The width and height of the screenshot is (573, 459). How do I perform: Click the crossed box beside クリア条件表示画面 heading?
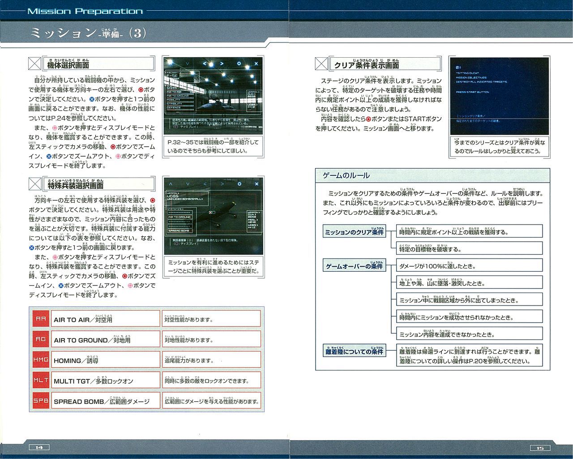coord(321,64)
